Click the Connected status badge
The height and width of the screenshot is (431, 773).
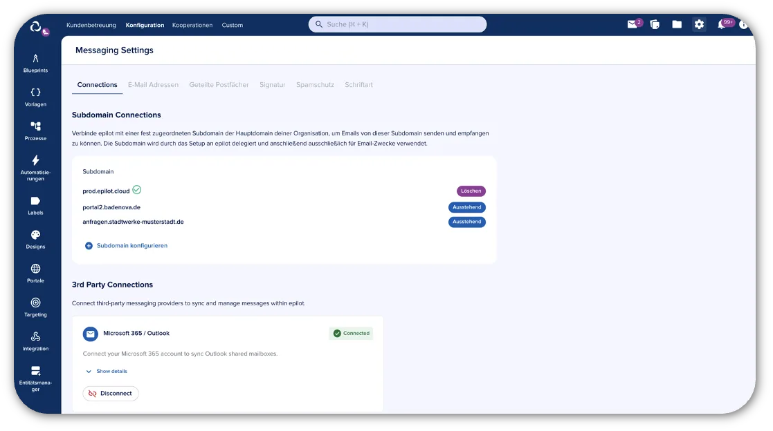352,333
